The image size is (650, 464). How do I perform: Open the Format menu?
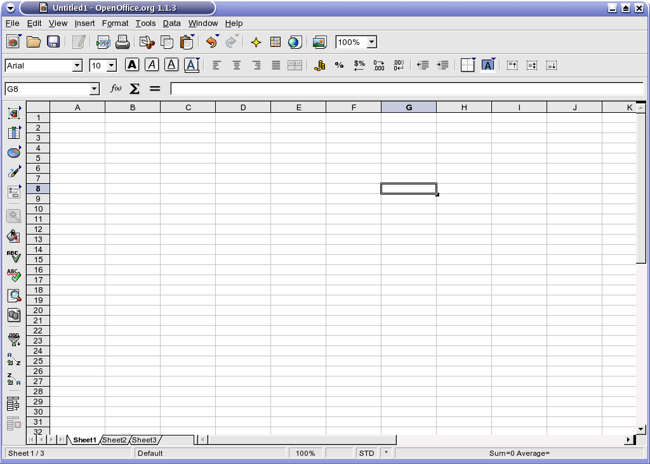pos(116,23)
